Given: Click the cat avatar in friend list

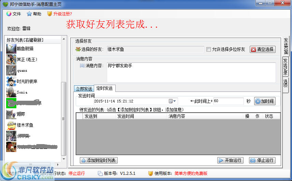Looking at the screenshot, I should tap(11, 114).
